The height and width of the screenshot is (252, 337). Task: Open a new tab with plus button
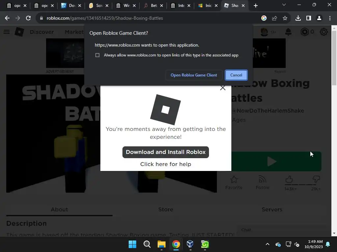click(255, 6)
